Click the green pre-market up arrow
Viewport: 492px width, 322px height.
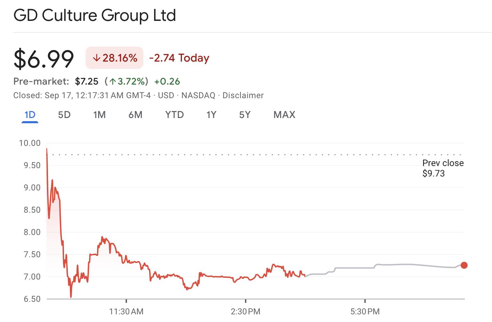point(113,82)
